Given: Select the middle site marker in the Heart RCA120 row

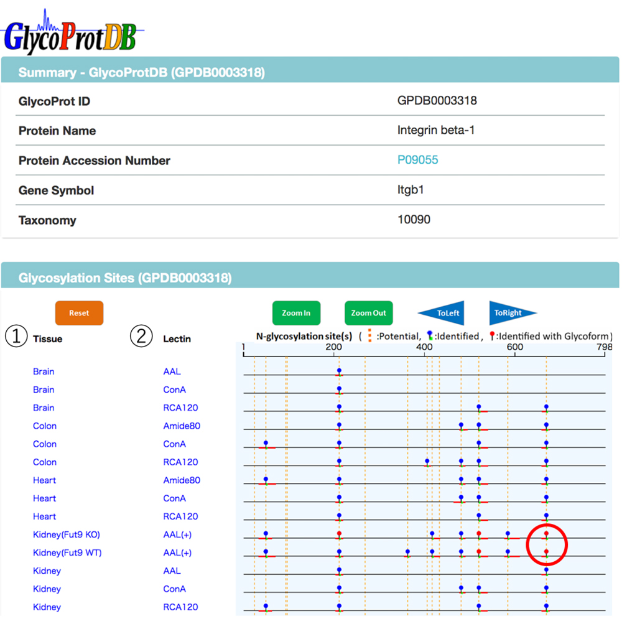Looking at the screenshot, I should tap(479, 516).
